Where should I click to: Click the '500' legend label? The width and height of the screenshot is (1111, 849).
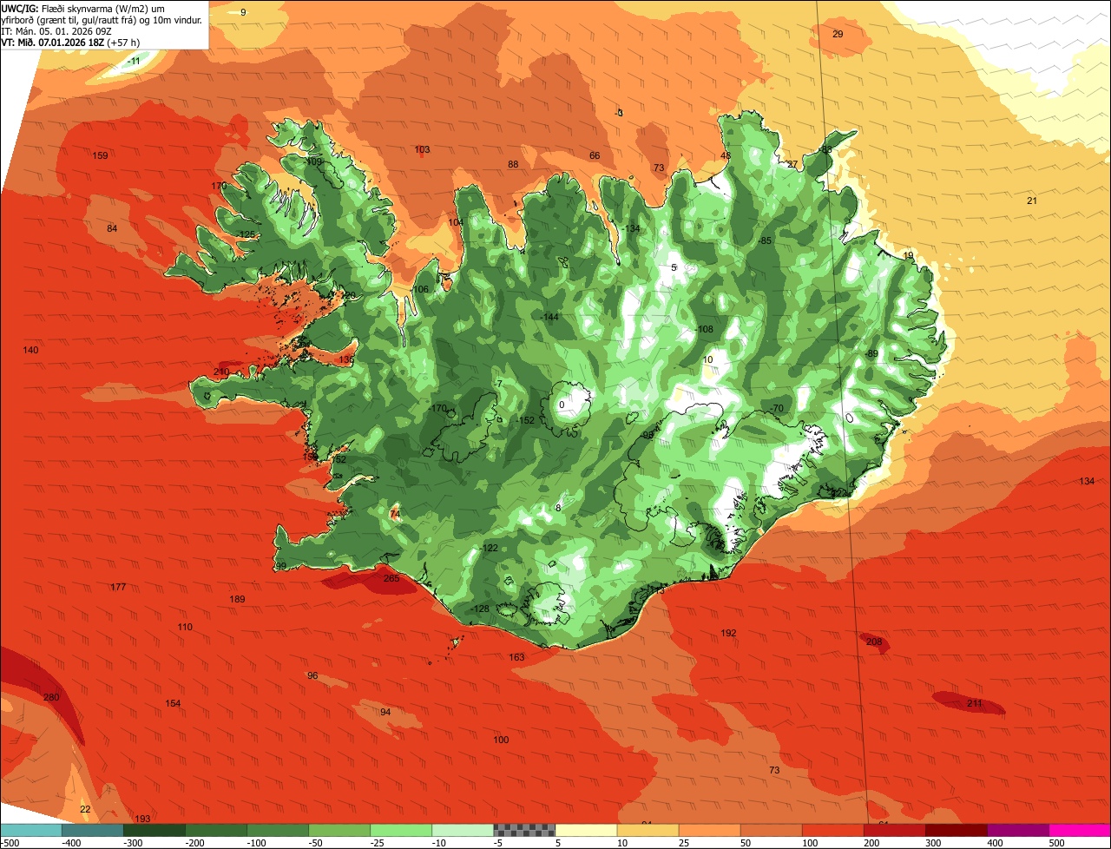coord(1056,842)
